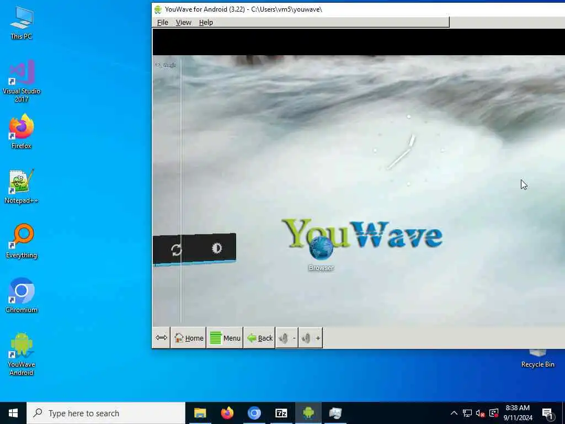Select the YouWave Android desktop shortcut
This screenshot has width=565, height=424.
(x=22, y=354)
